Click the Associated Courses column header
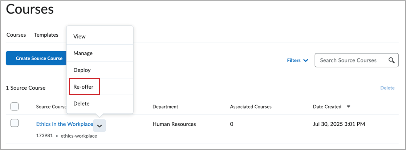 point(251,106)
